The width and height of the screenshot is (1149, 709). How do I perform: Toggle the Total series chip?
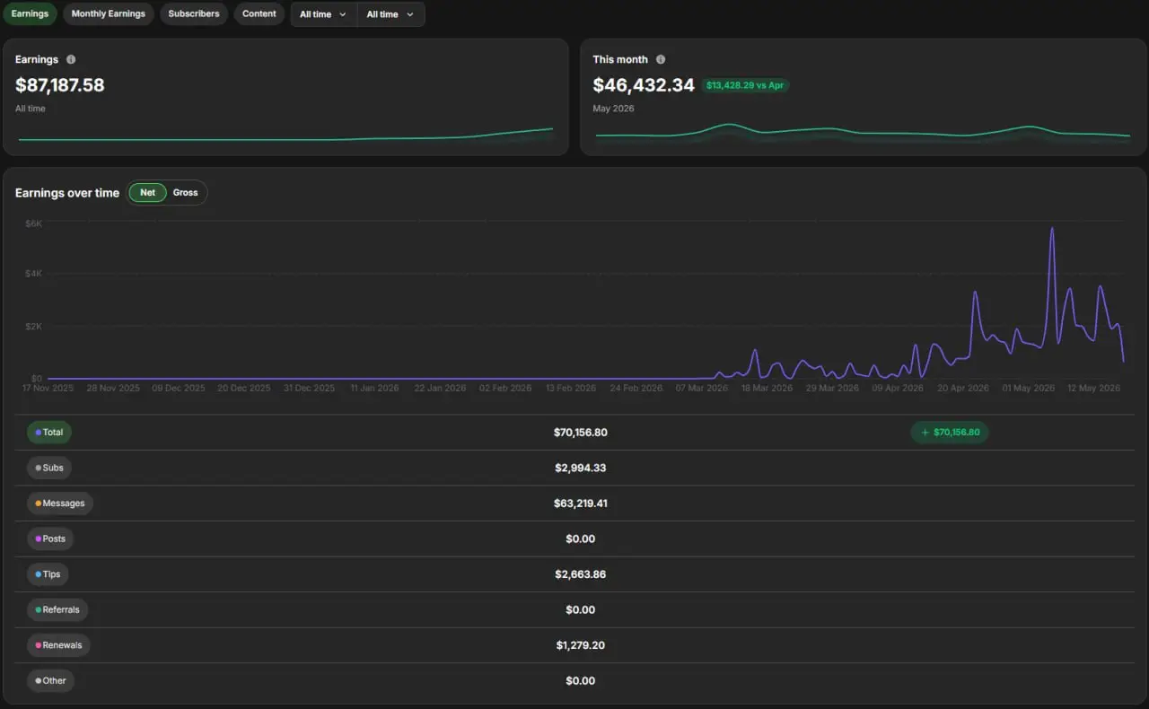[x=48, y=433]
